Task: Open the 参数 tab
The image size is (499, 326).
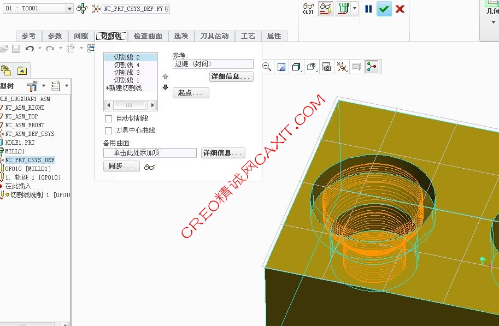Action: (55, 36)
